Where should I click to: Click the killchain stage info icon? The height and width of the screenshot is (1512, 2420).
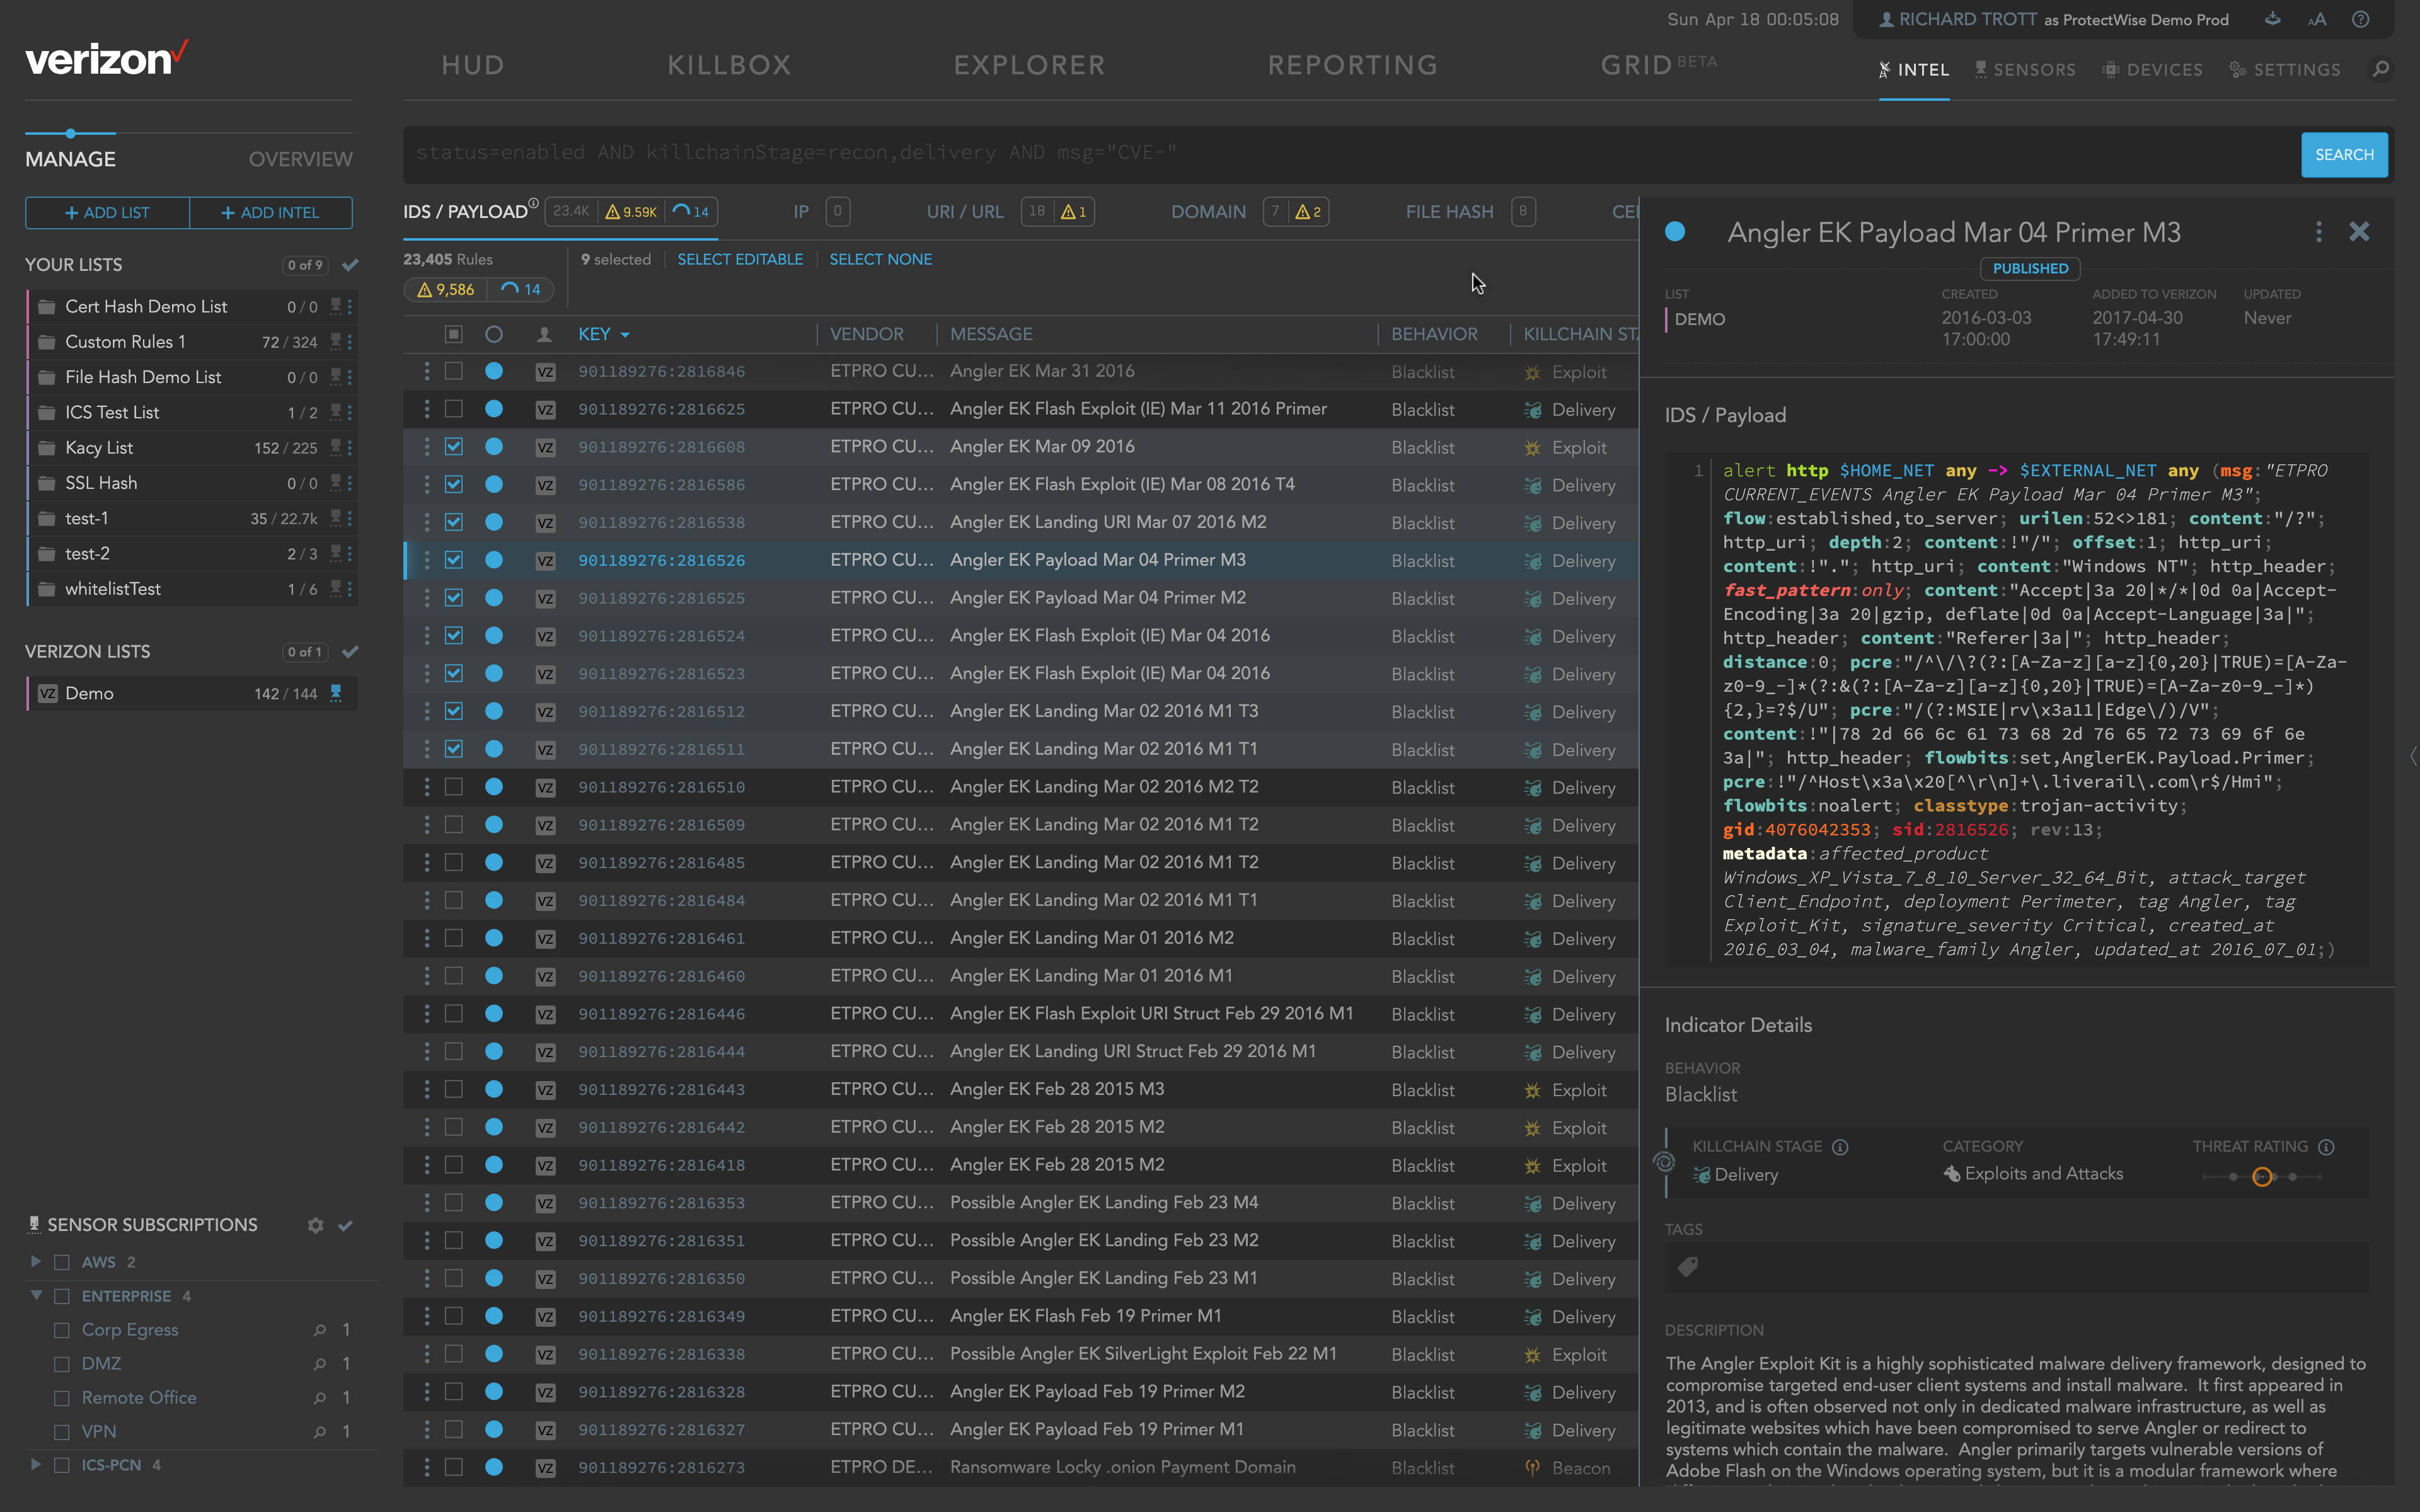(1840, 1147)
